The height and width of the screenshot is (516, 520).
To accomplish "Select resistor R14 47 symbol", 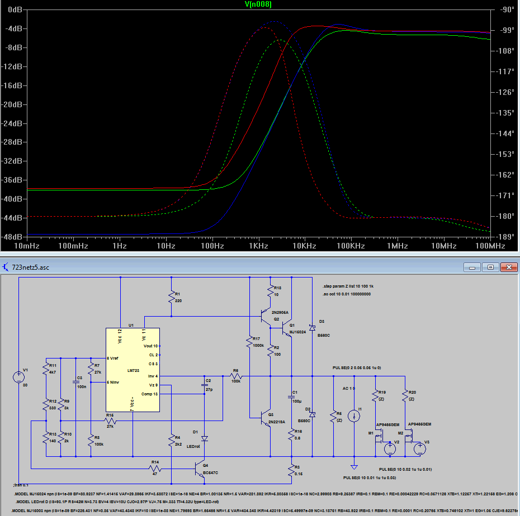I will tap(155, 469).
